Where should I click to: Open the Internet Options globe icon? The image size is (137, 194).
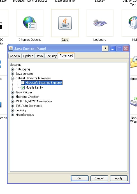pyautogui.click(x=30, y=23)
